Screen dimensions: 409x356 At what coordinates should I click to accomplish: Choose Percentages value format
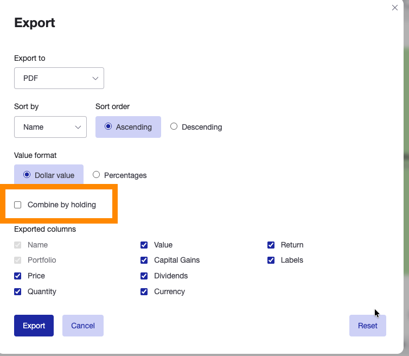tap(119, 175)
